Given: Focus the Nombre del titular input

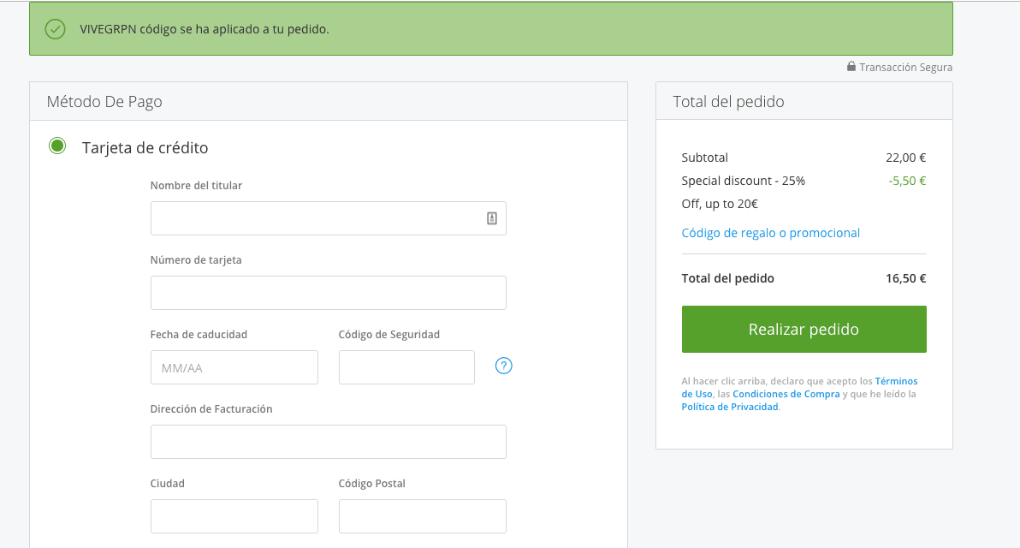Looking at the screenshot, I should pos(328,218).
